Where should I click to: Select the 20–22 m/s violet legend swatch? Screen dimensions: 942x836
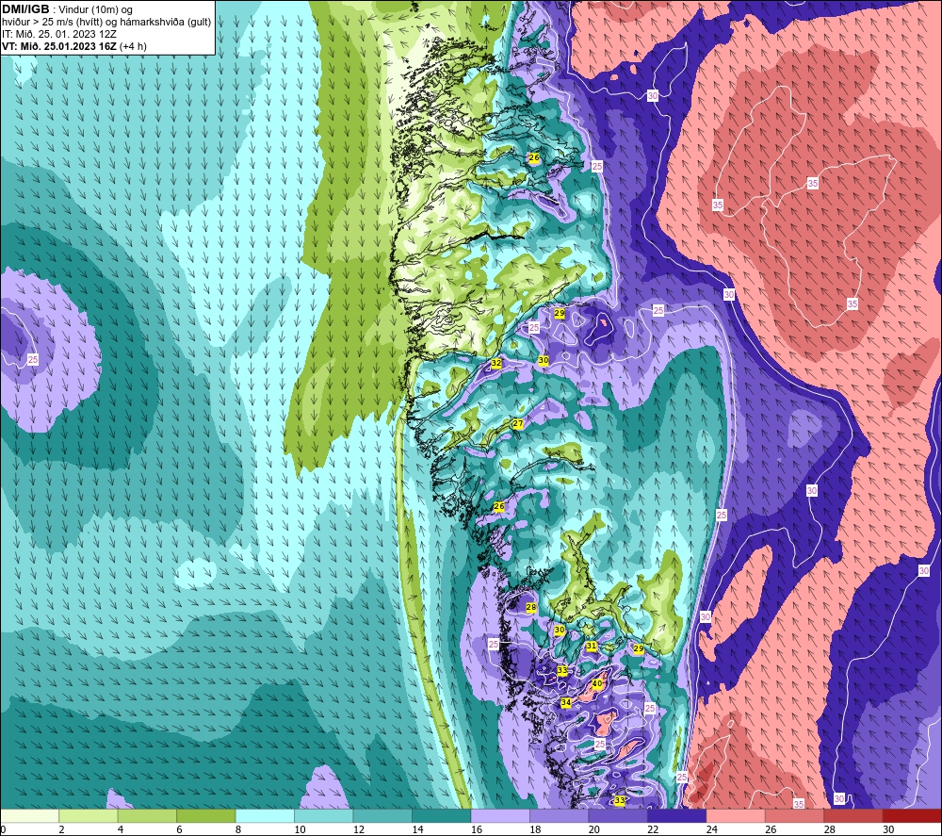(x=618, y=816)
